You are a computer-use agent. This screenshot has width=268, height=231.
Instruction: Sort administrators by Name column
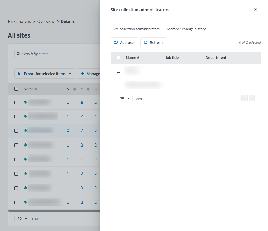point(133,58)
